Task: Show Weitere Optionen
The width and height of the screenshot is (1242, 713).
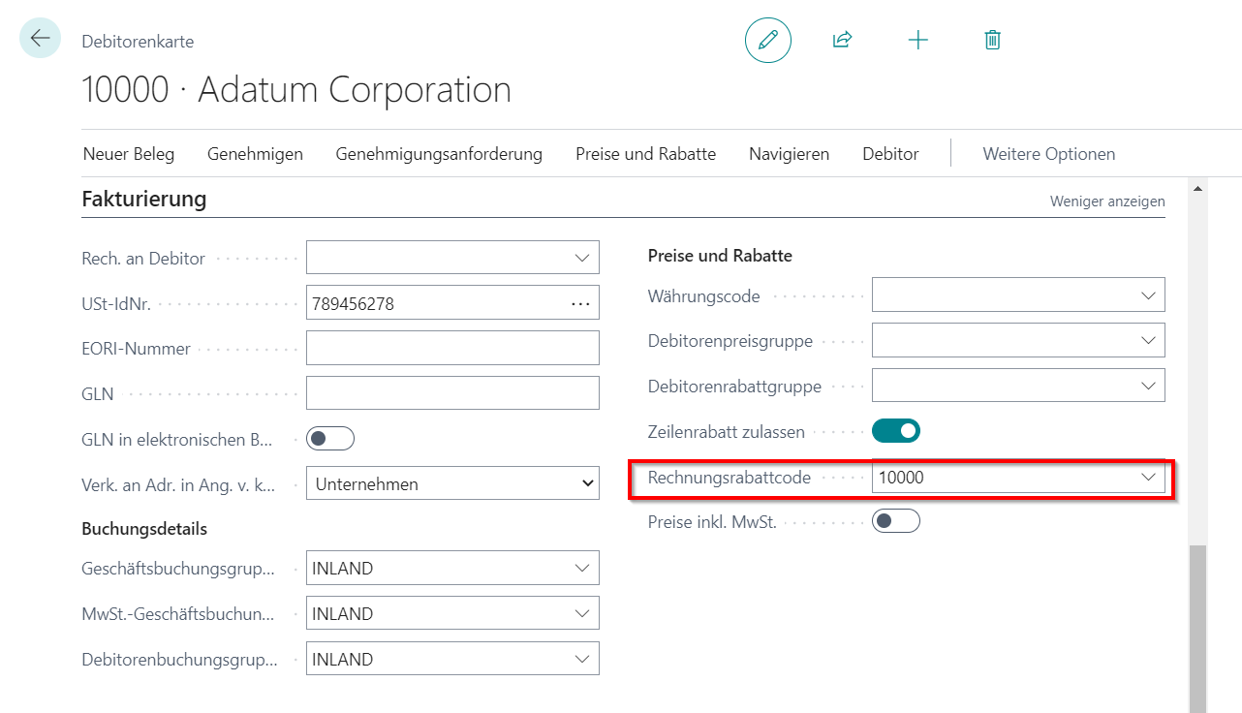Action: [x=1048, y=154]
